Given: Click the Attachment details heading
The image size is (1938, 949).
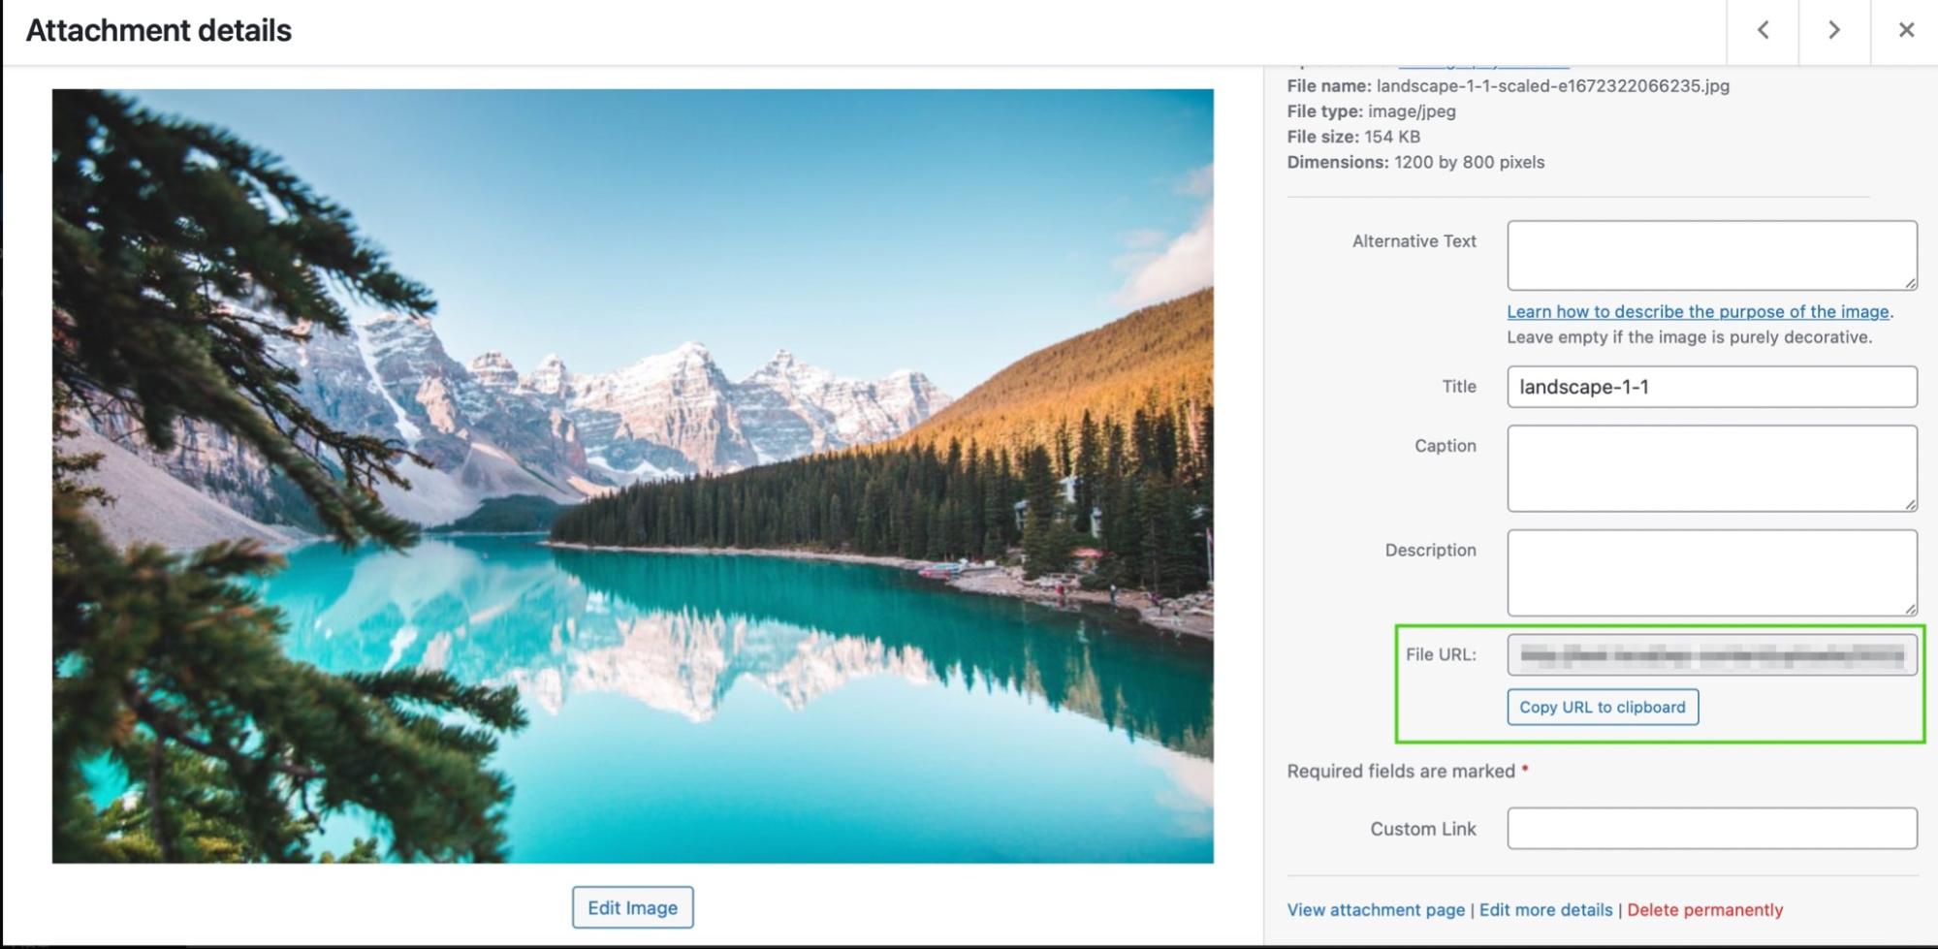Looking at the screenshot, I should (x=159, y=31).
